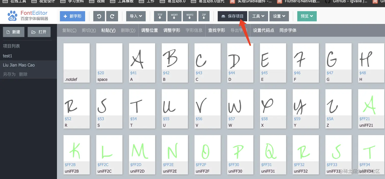Select the green uniFF2C glyph card
The width and height of the screenshot is (385, 179).
(109, 155)
